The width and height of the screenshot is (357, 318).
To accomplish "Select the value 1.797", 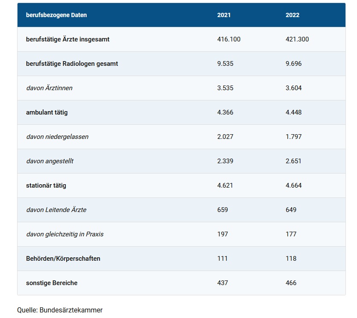I will pos(294,137).
